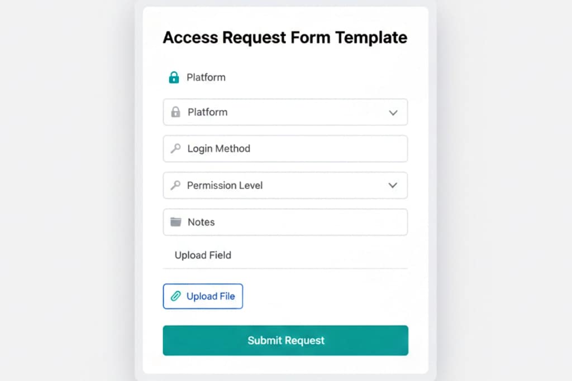Select the Platform label at the top of the form
Screen dimensions: 572x381
point(206,78)
